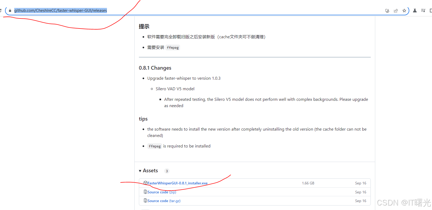
Task: Click the Assets heading text
Action: pyautogui.click(x=150, y=171)
